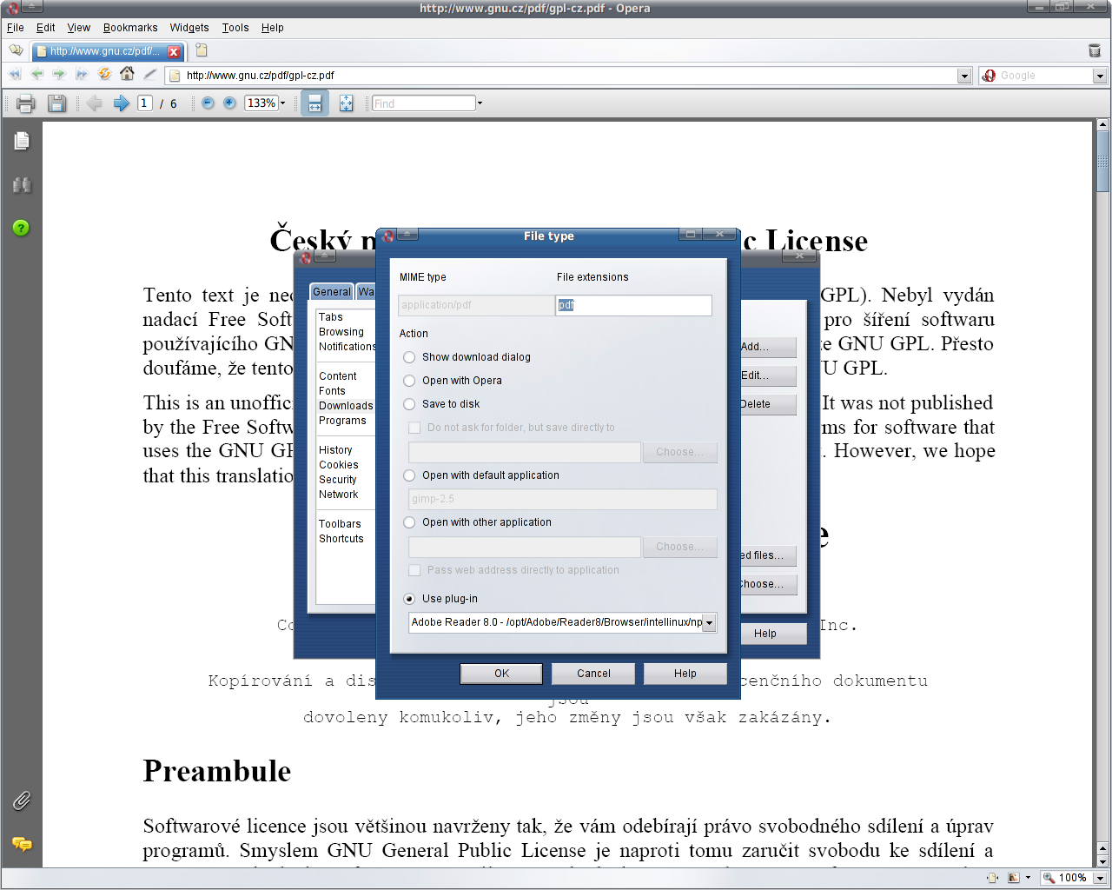Image resolution: width=1112 pixels, height=890 pixels.
Task: Click Help in the File type dialog
Action: coord(685,674)
